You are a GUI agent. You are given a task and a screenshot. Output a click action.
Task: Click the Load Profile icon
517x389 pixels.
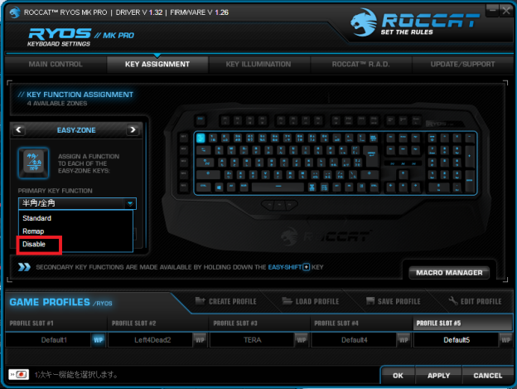point(287,301)
